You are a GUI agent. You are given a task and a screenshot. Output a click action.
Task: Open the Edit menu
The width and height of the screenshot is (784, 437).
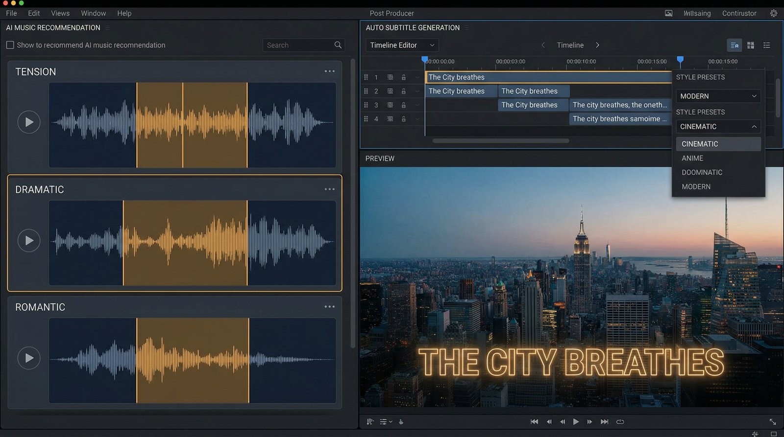coord(34,13)
